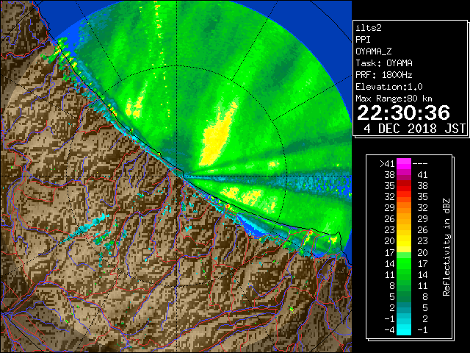This screenshot has height=353, width=470.
Task: Click the 'PRF: 1800Hz' text
Action: point(384,75)
